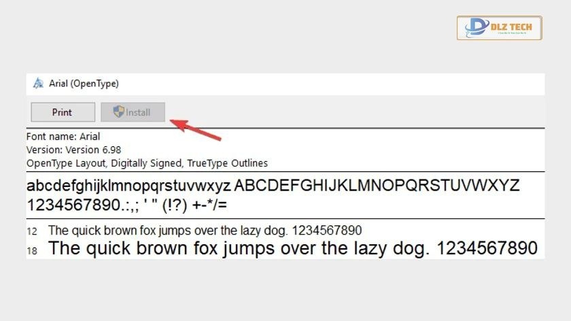Screen dimensions: 571x321
Task: Click the font file icon in title bar
Action: tap(38, 84)
